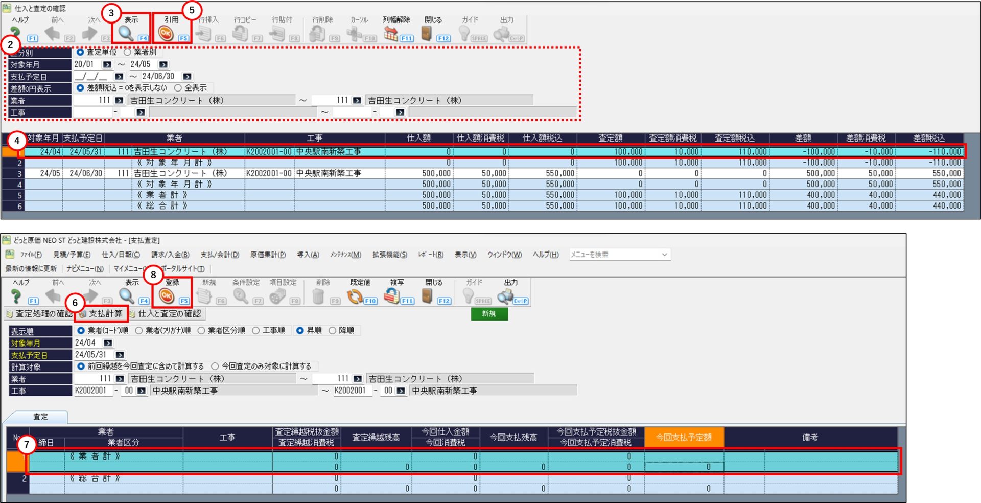Click the 今回支払予定額 cell in 業者計 row
Screen dimensions: 981x503
pyautogui.click(x=684, y=467)
